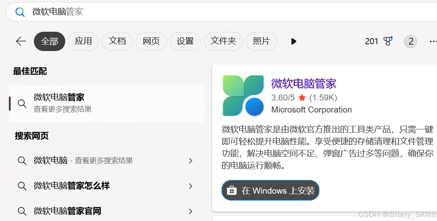This screenshot has height=221, width=437.
Task: Open the rewards trophy icon
Action: (388, 41)
